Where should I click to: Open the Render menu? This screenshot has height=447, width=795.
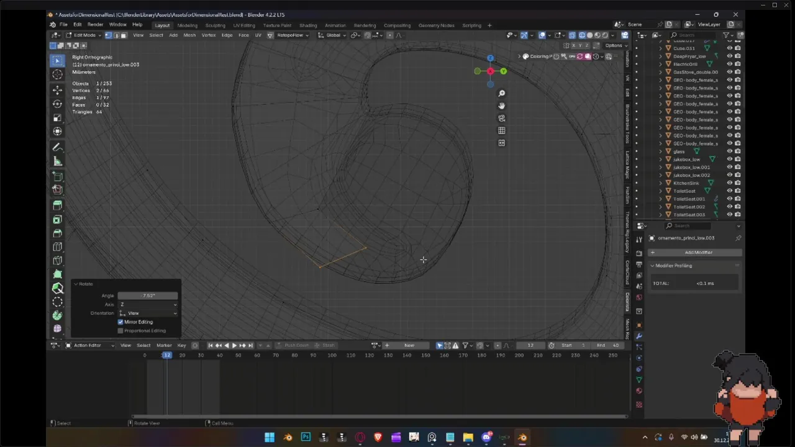tap(95, 25)
